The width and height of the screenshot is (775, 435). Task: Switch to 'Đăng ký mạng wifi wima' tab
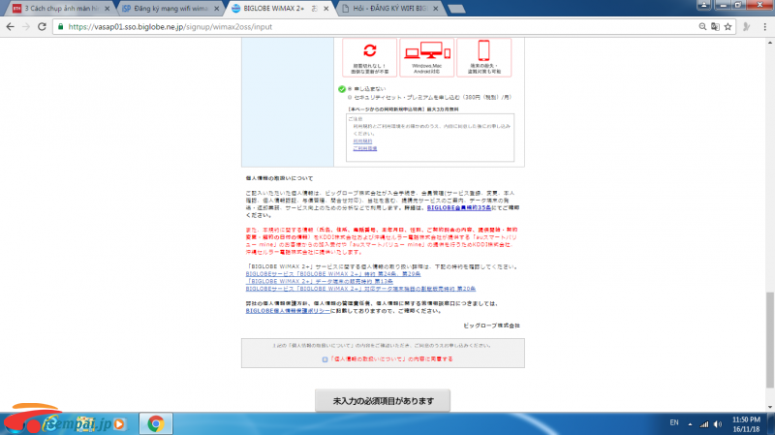[x=167, y=9]
